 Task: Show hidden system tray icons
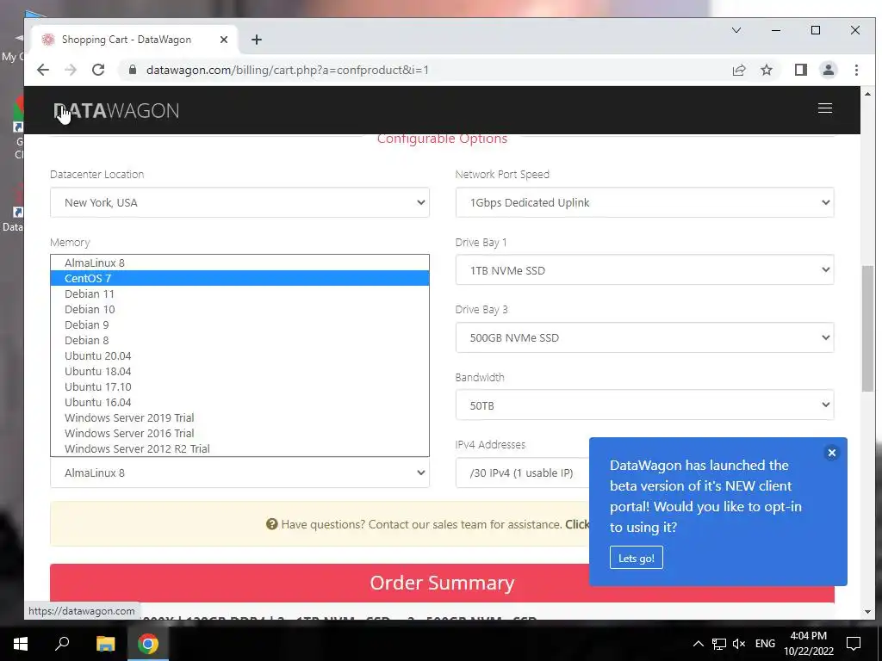coord(698,644)
